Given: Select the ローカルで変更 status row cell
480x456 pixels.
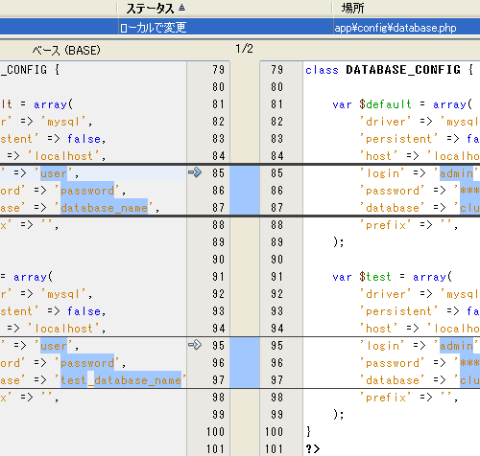Looking at the screenshot, I should coord(226,28).
